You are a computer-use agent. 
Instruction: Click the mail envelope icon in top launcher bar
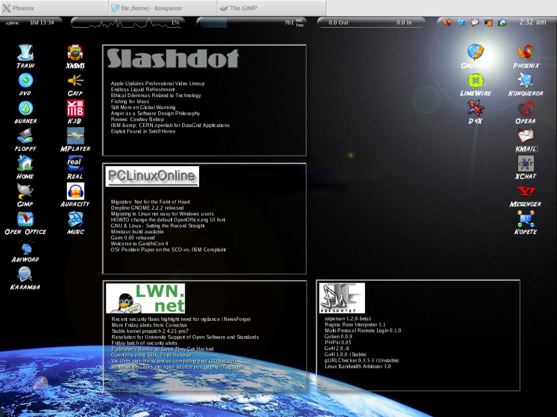pyautogui.click(x=475, y=23)
